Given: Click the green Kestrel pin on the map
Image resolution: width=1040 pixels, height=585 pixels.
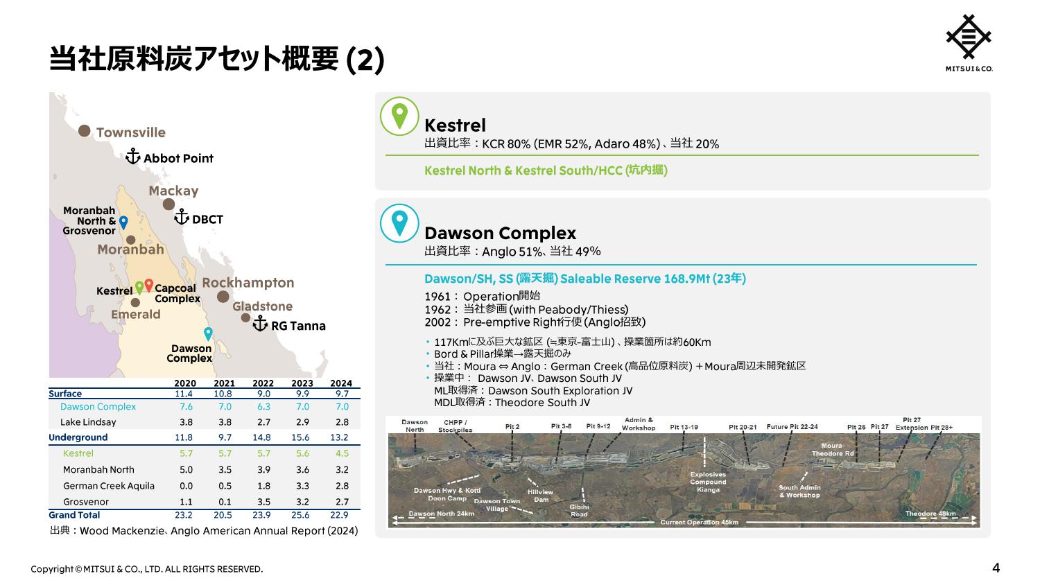Looking at the screenshot, I should point(139,288).
